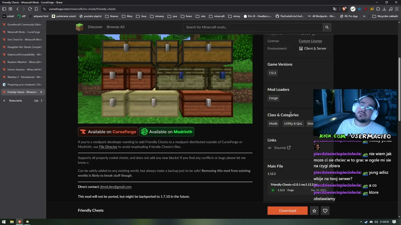This screenshot has height=225, width=401.
Task: Click the browser address bar URL
Action: tap(82, 9)
